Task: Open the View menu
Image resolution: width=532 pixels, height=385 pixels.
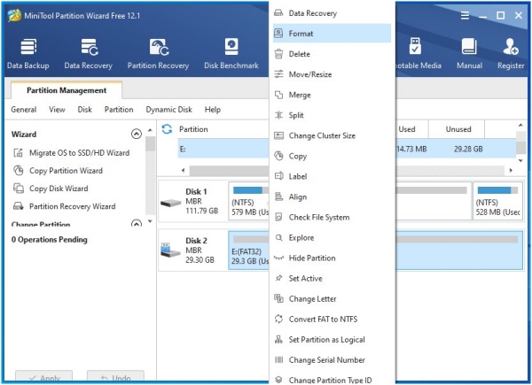Action: click(x=57, y=110)
